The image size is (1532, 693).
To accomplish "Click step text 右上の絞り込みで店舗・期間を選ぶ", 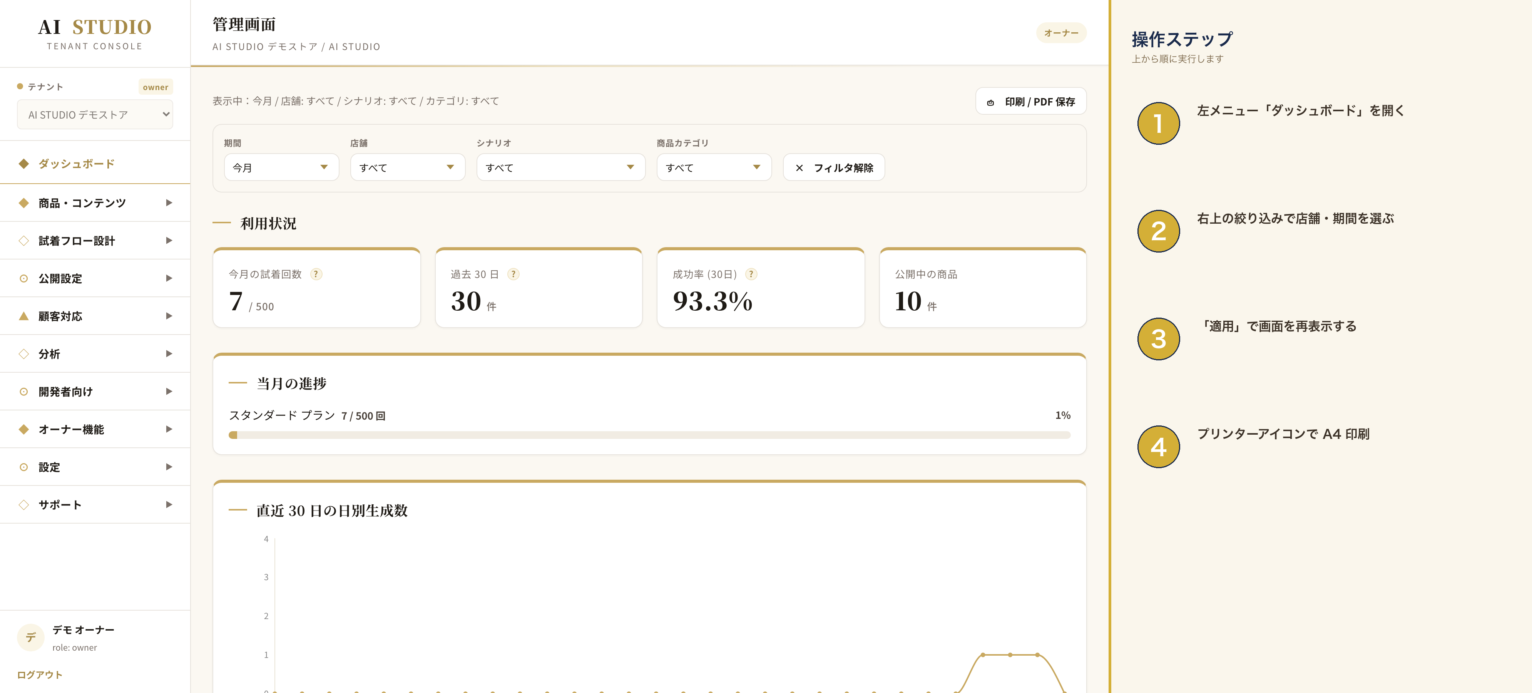I will point(1295,219).
